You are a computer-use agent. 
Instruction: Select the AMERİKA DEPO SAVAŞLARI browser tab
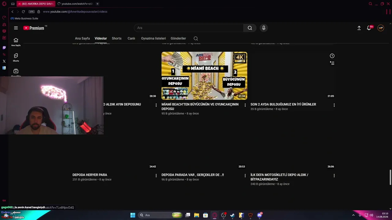36,4
